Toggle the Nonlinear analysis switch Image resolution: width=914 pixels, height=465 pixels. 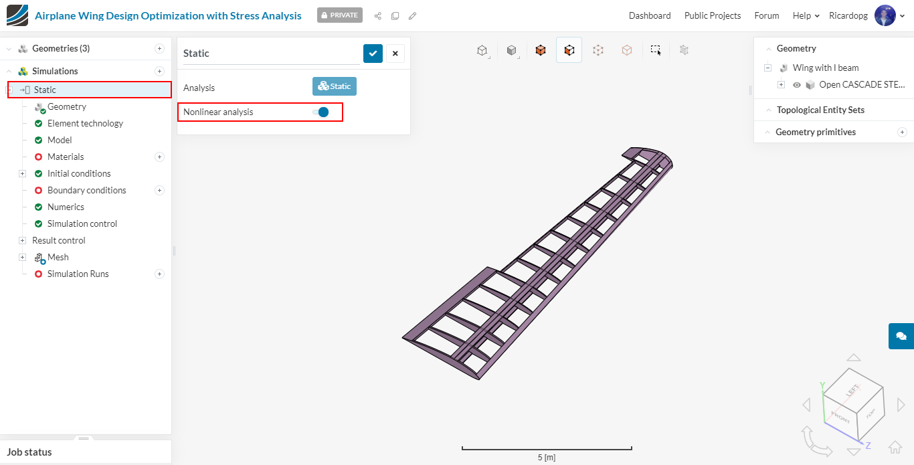pyautogui.click(x=321, y=112)
